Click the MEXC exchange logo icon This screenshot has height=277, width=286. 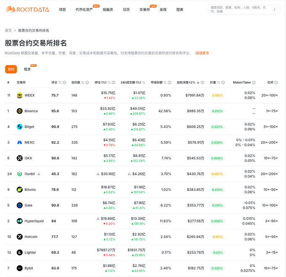click(19, 142)
